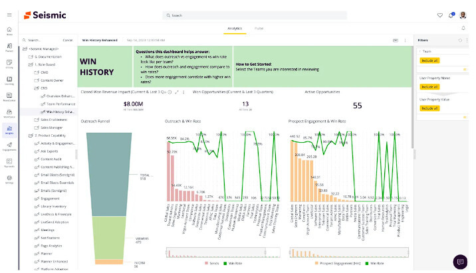This screenshot has width=476, height=273.
Task: Open the hamburger navigation menu
Action: coord(9,15)
